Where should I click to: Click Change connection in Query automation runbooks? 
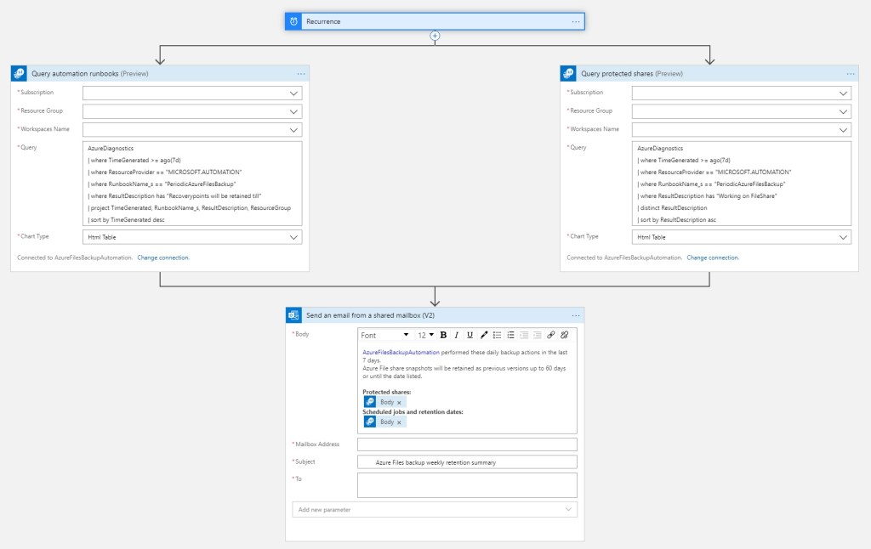point(163,258)
